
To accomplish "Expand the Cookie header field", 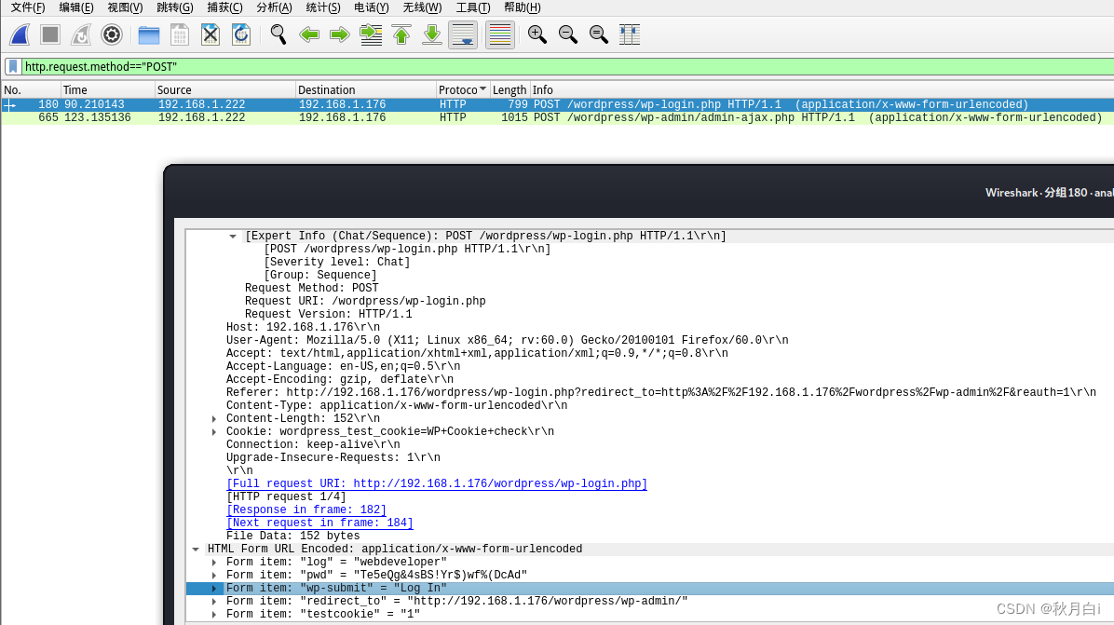I will (214, 431).
